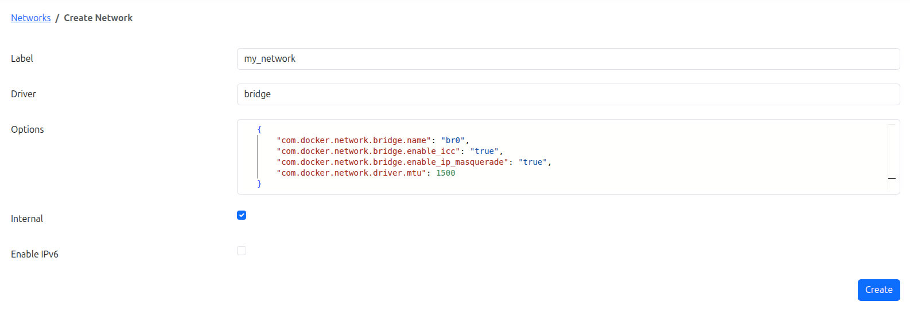Screen dimensions: 910x325
Task: Click the Label field caption
Action: click(x=22, y=58)
